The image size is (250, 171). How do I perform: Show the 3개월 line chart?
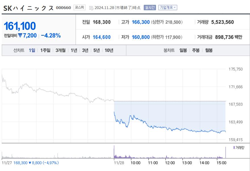[x=60, y=50]
